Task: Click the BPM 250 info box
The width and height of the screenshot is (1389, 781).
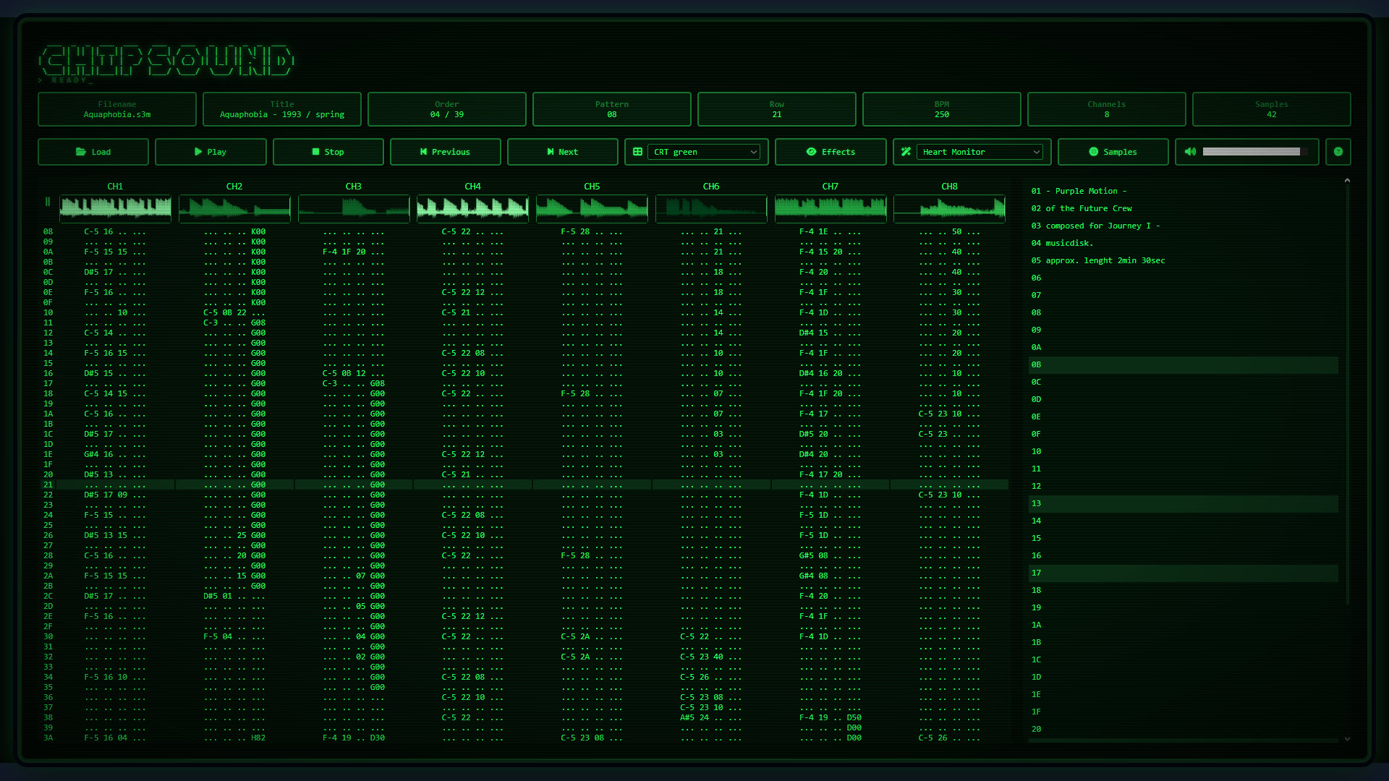Action: (942, 109)
